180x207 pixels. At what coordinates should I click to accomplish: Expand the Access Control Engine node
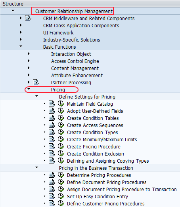point(29,61)
